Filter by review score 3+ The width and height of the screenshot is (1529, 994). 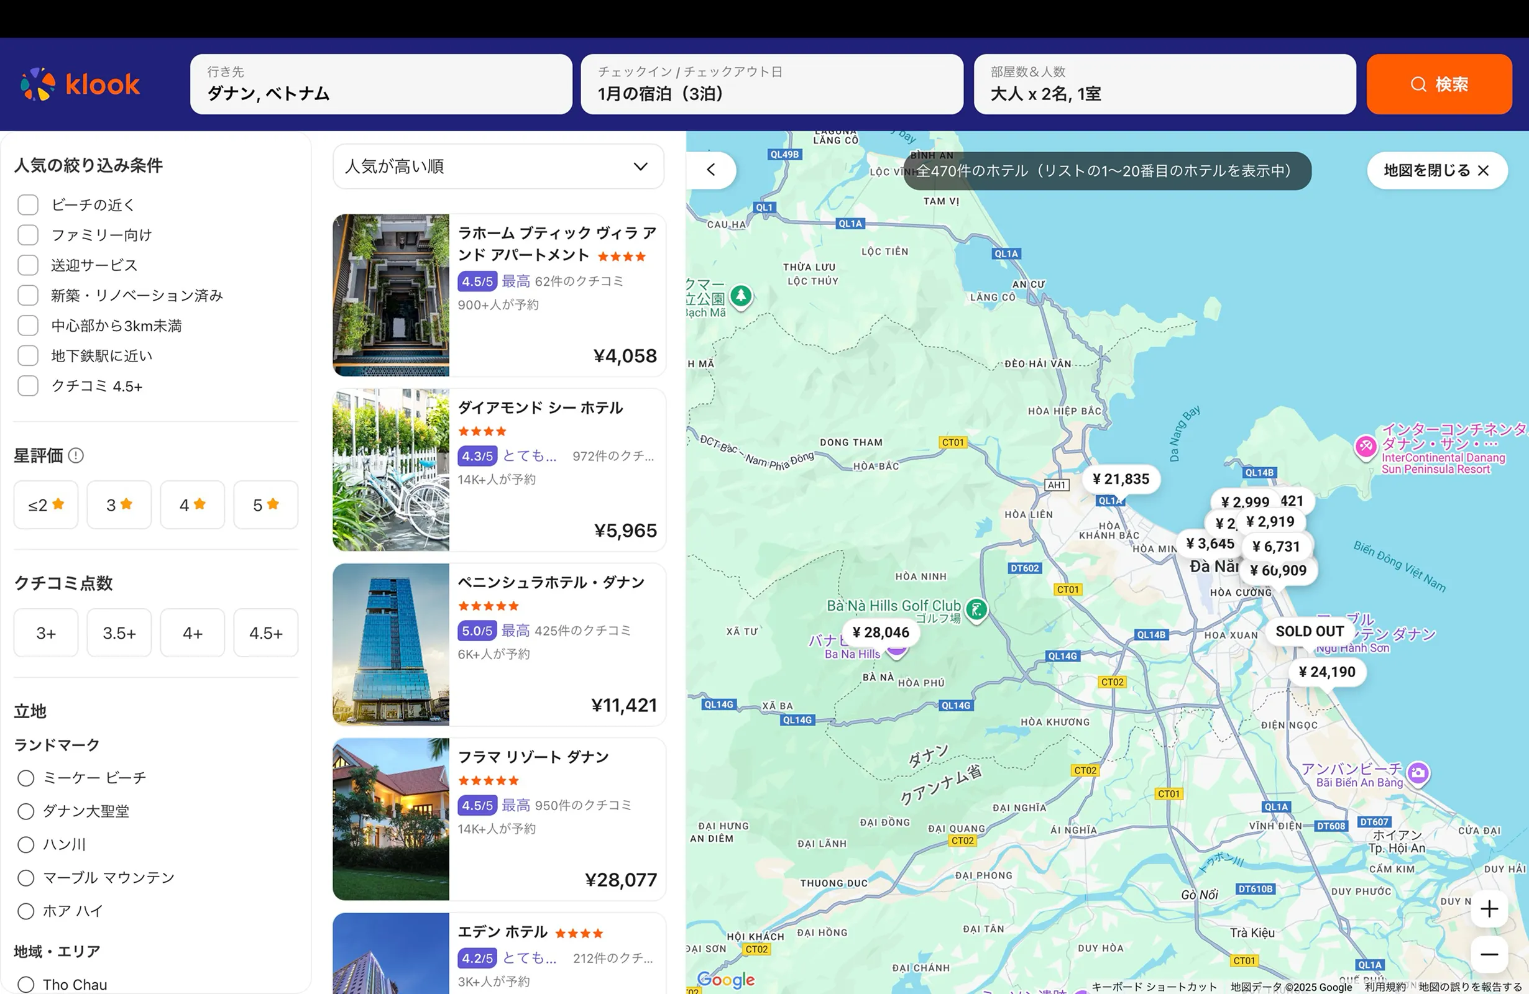(45, 632)
